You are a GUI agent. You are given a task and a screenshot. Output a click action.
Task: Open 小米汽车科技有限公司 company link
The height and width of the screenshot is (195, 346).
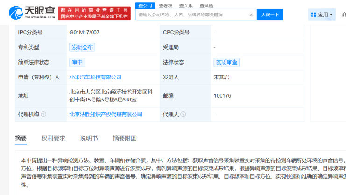95,77
